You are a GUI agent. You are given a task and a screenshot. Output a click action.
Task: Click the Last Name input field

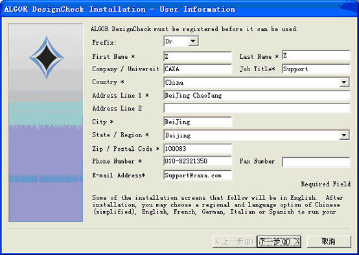[316, 56]
